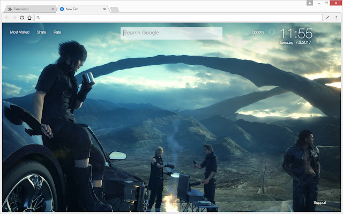Open the Chrome three-dot menu
This screenshot has width=343, height=214.
336,18
